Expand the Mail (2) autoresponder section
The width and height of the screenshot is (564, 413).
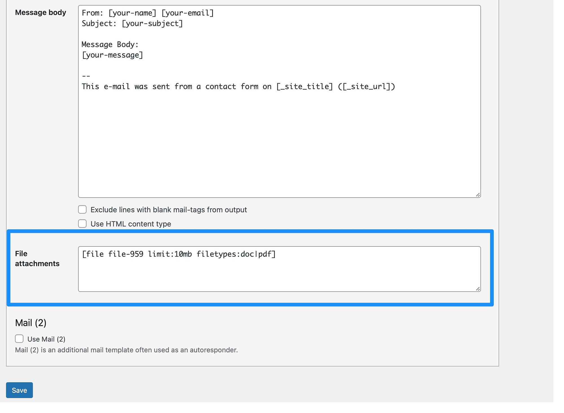(20, 339)
